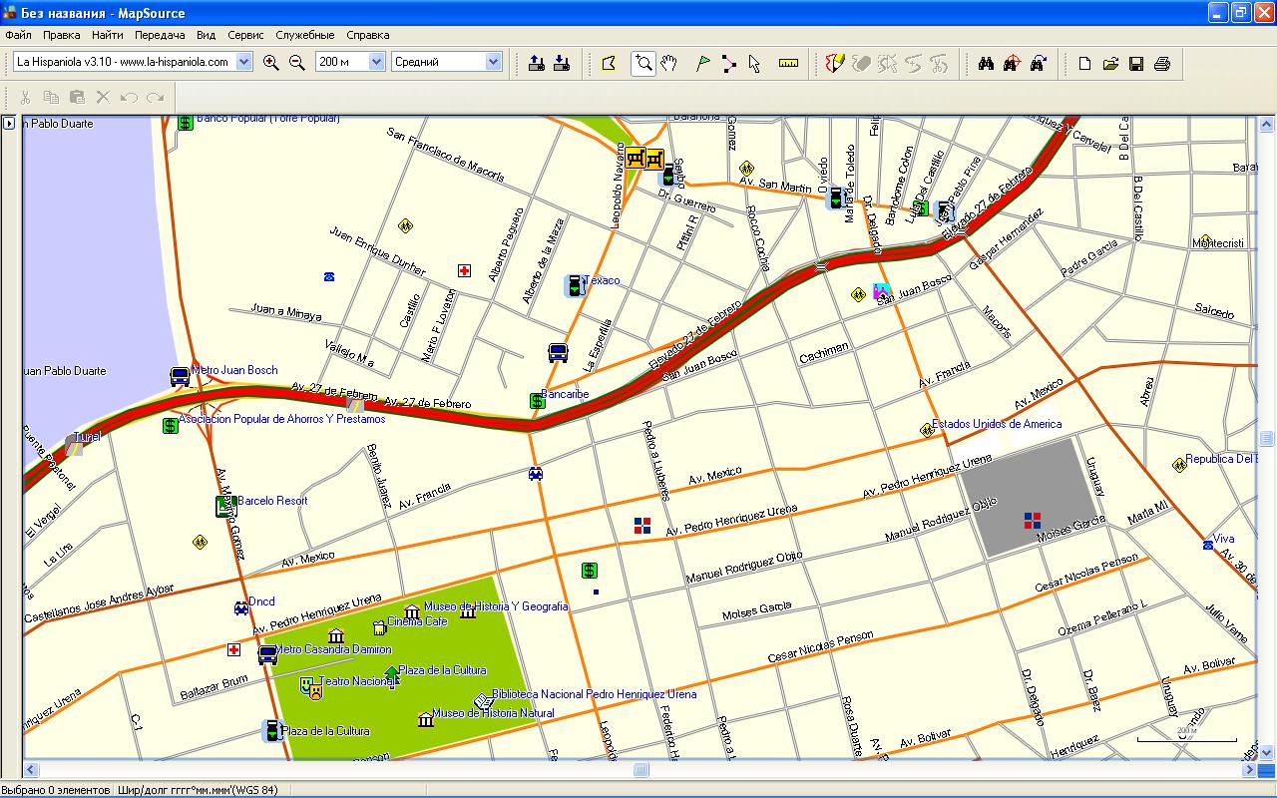Click the Barcelo Resort lodging icon
The image size is (1277, 798).
click(224, 507)
